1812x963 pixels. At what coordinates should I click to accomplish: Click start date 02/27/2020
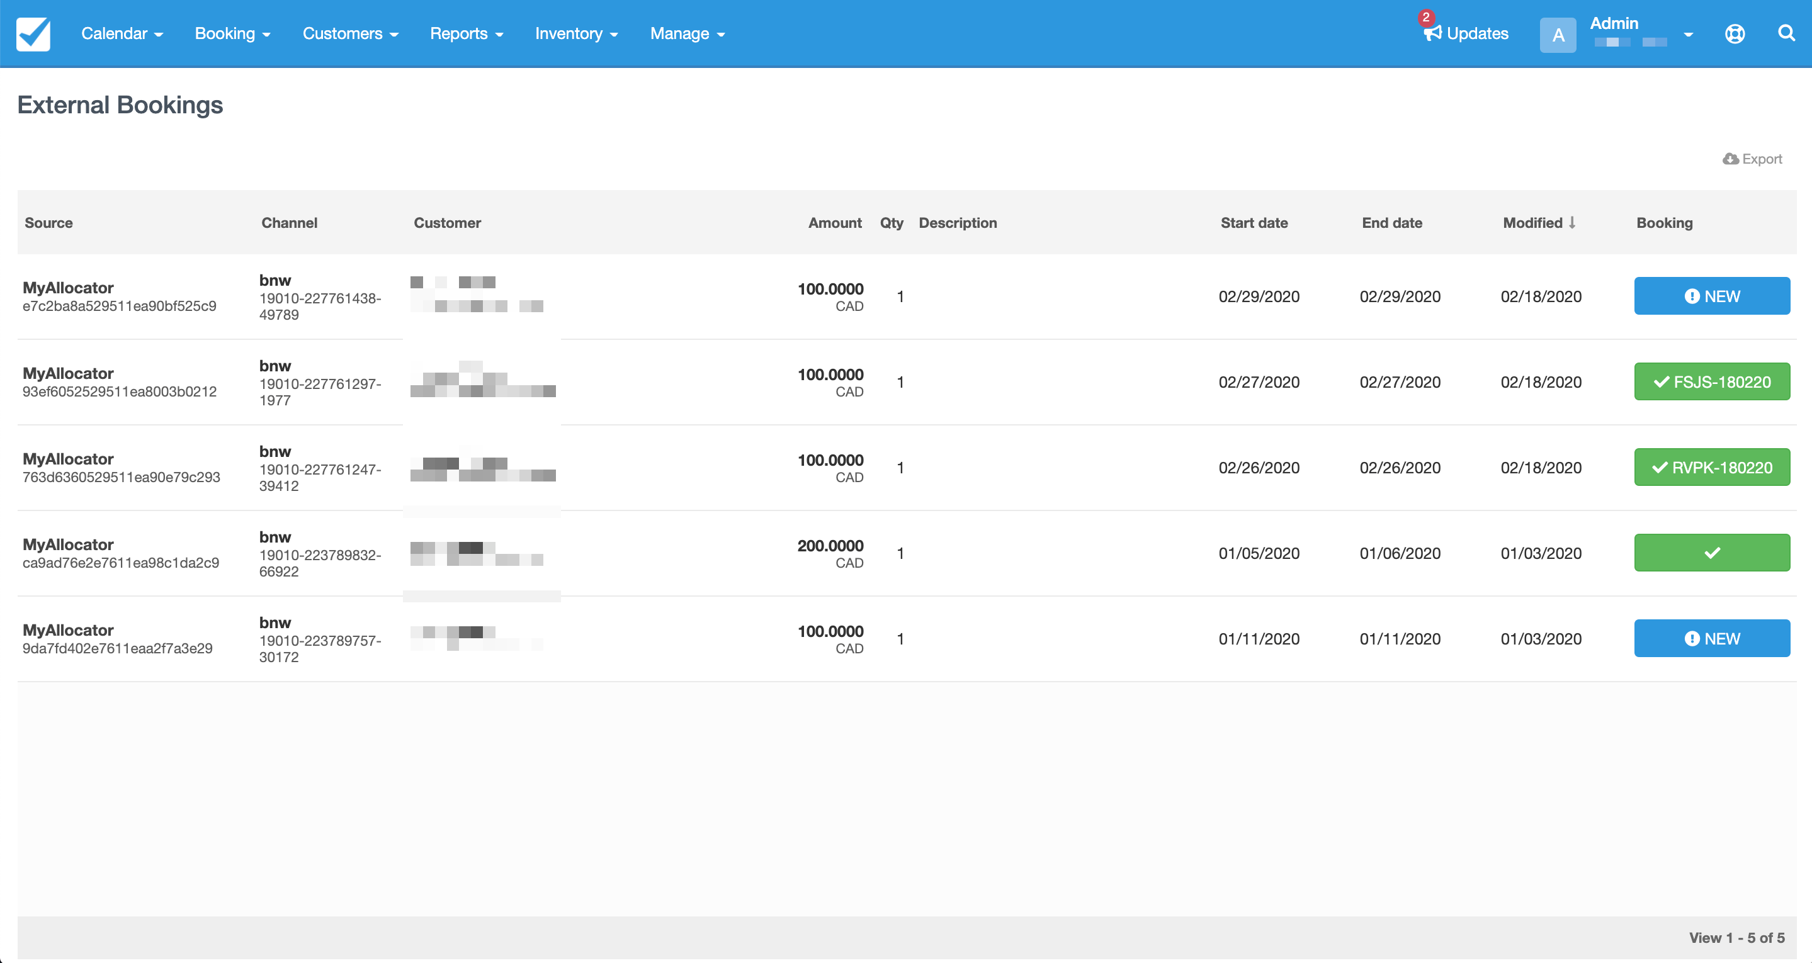click(x=1259, y=383)
